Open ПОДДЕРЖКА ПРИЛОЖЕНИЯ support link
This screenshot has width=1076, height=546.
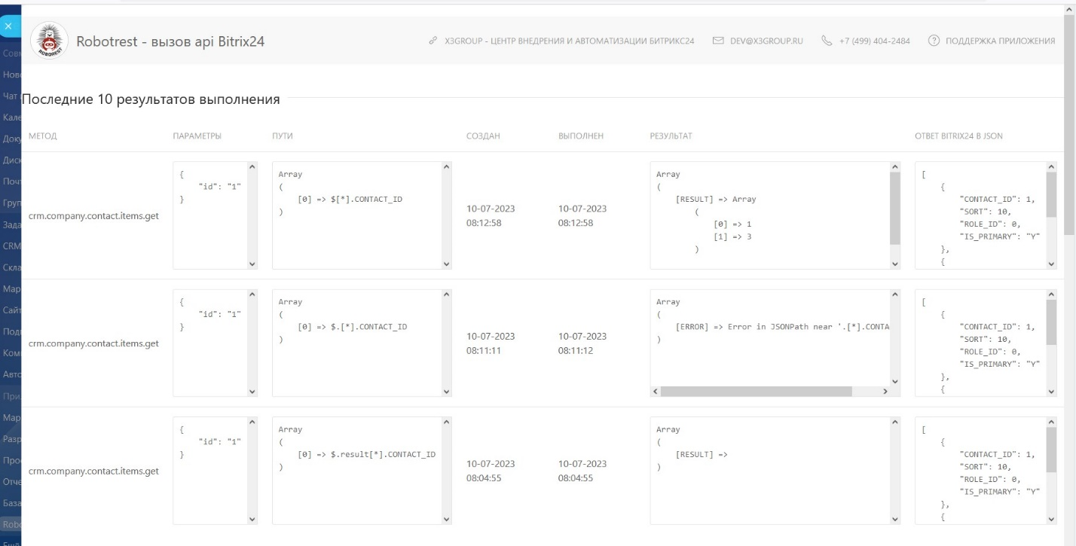[1001, 41]
